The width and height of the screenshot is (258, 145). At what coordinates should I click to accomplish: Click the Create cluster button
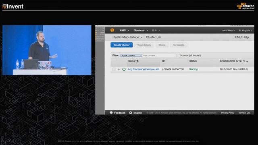click(x=122, y=45)
